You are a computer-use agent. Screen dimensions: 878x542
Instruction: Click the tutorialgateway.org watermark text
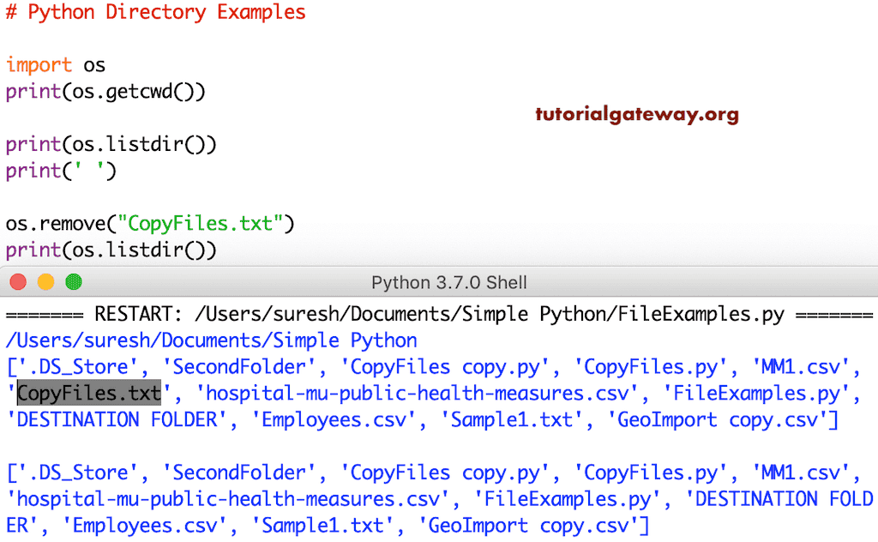click(x=637, y=114)
